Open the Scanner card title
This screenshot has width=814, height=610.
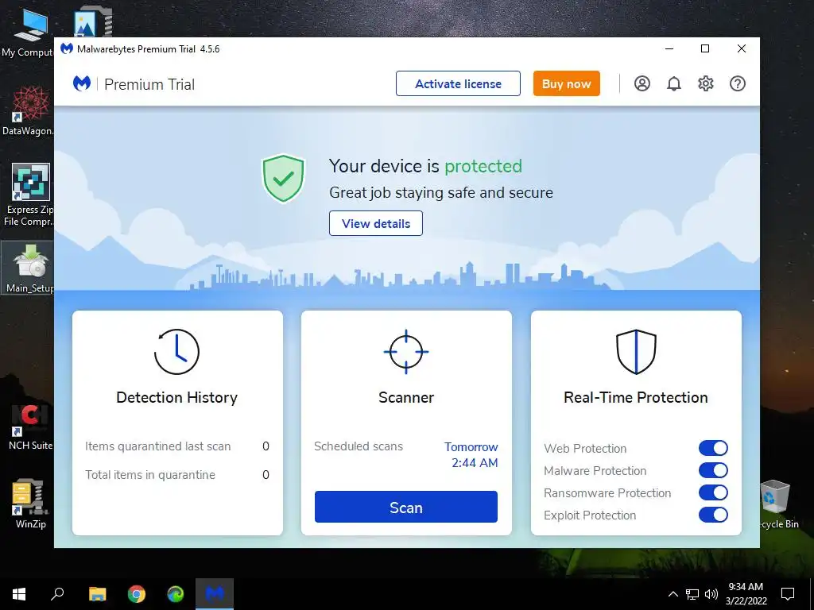coord(406,397)
